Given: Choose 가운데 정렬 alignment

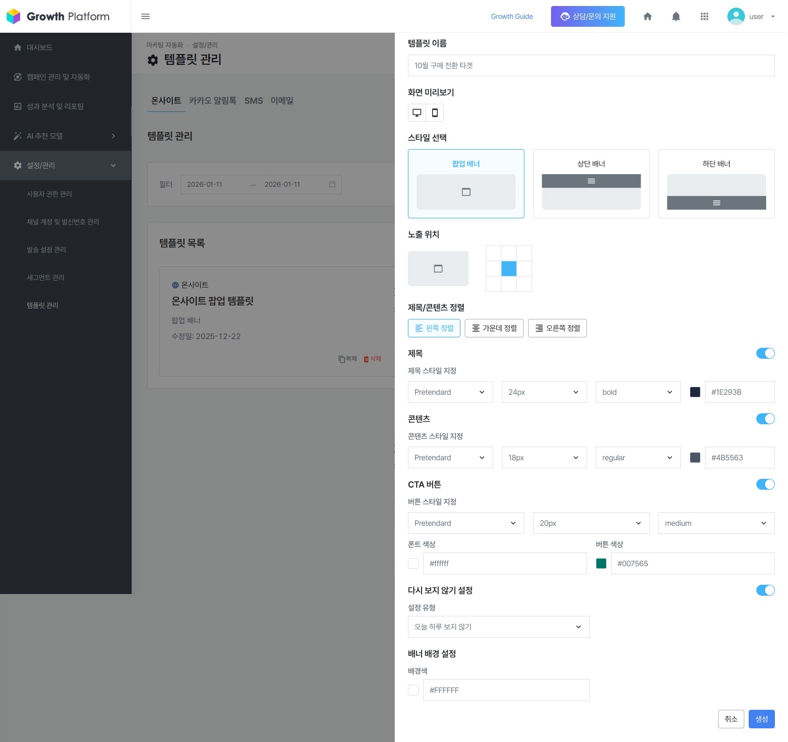Looking at the screenshot, I should click(x=494, y=328).
